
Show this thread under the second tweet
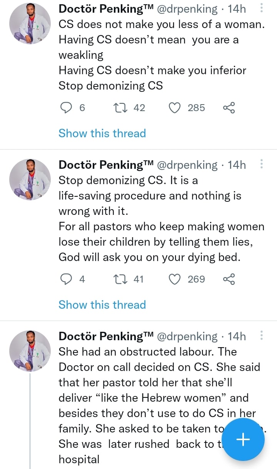(x=102, y=305)
